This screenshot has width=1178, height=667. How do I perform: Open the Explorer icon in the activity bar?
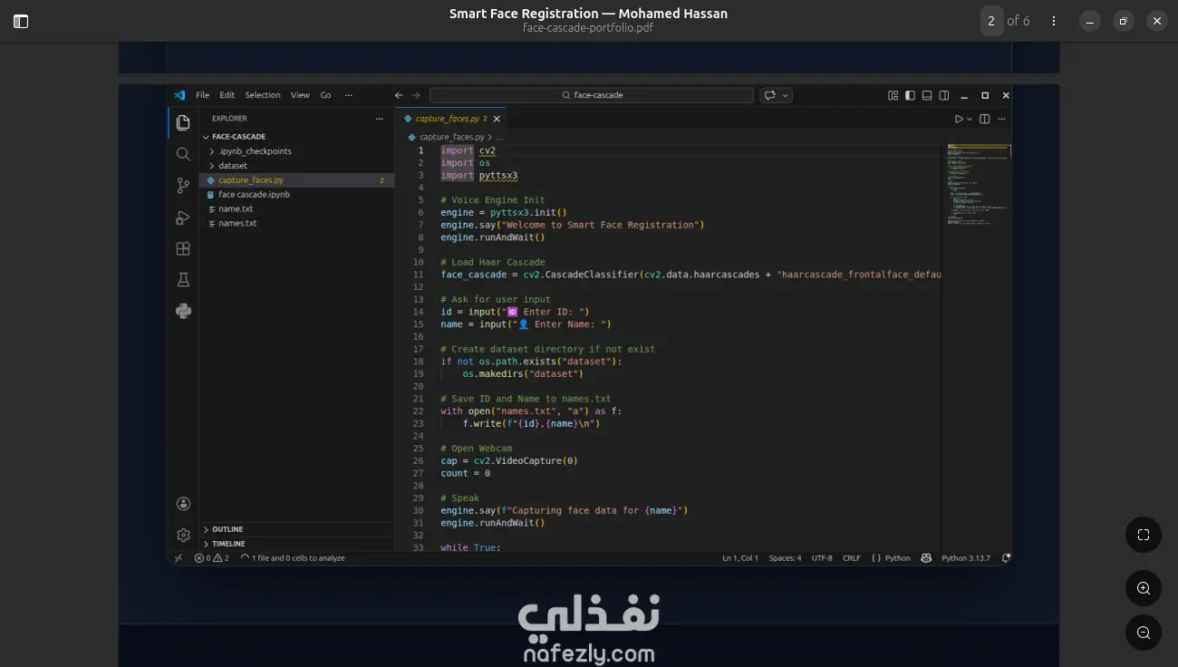click(183, 122)
